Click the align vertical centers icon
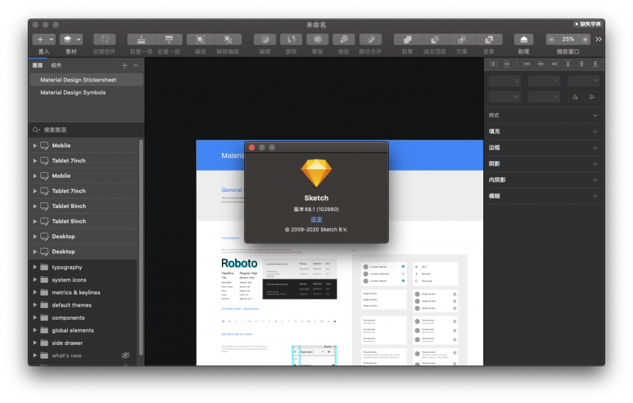633x403 pixels. click(x=582, y=64)
